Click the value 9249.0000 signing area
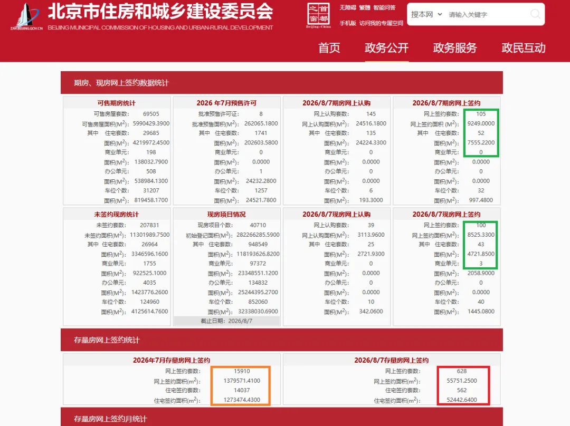This screenshot has width=570, height=426. [x=481, y=123]
